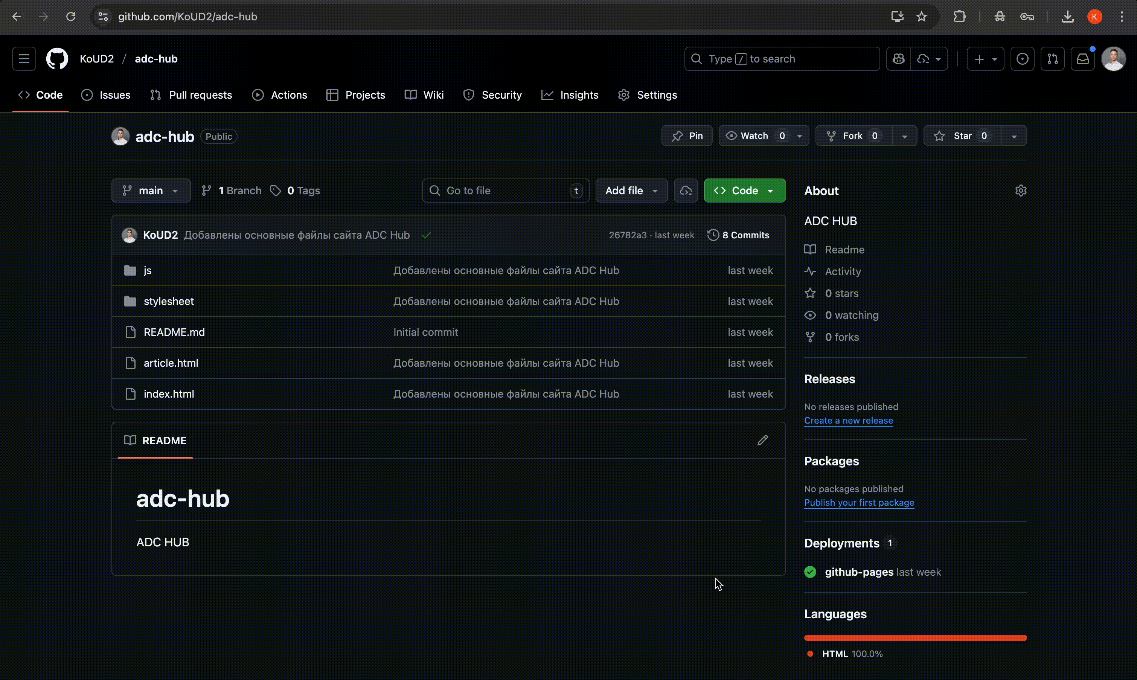Open the Insights tab
The width and height of the screenshot is (1137, 680).
570,95
